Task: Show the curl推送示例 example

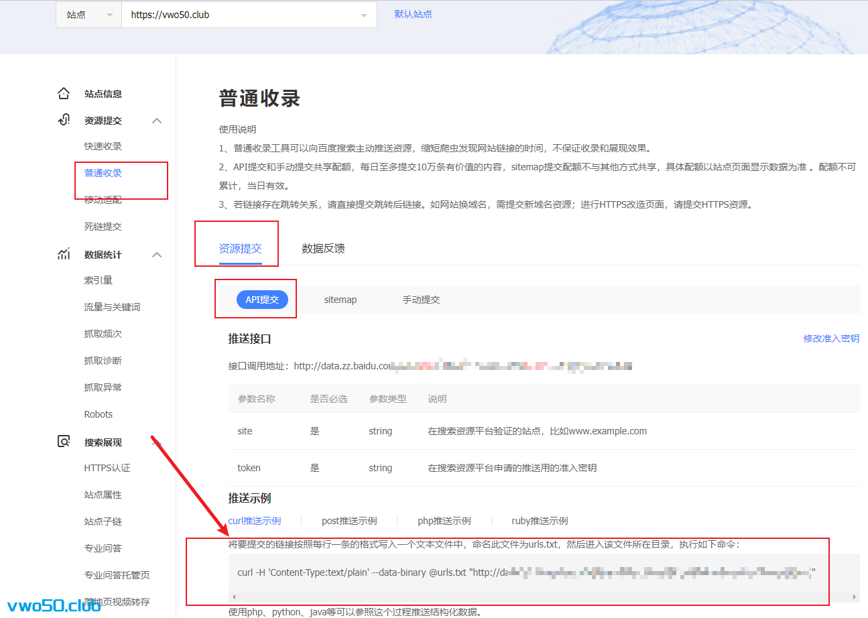Action: pos(255,521)
